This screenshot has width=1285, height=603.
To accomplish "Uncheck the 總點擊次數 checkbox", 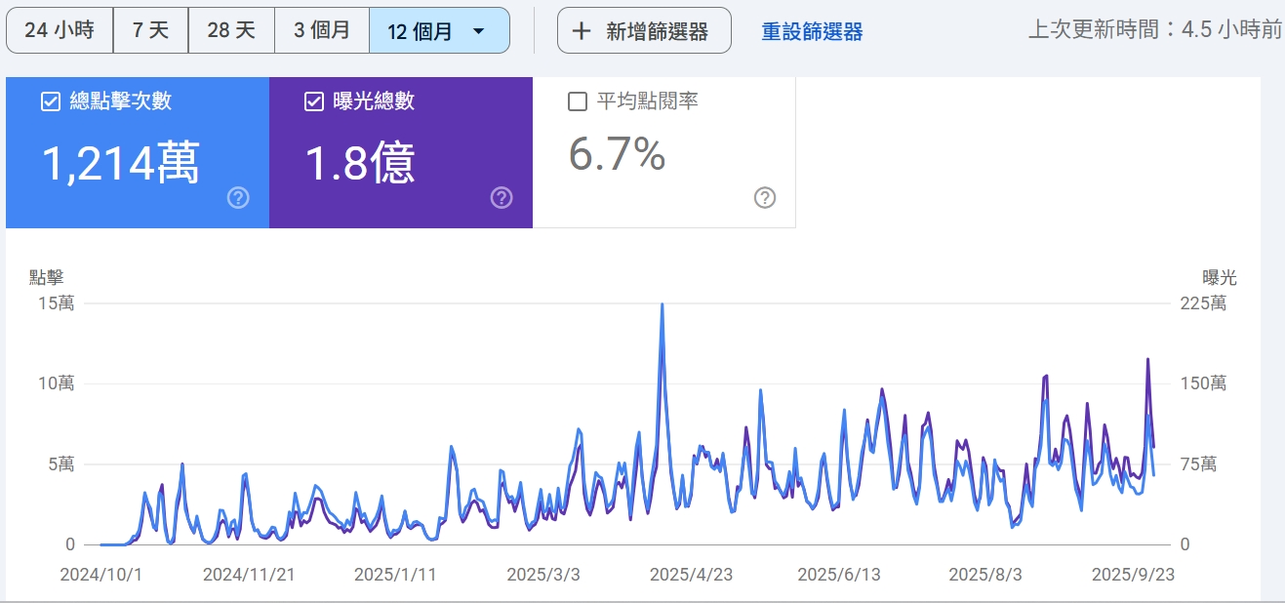I will pos(49,100).
